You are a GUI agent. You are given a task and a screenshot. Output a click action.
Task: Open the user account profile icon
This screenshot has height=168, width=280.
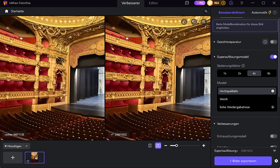pyautogui.click(x=231, y=3)
